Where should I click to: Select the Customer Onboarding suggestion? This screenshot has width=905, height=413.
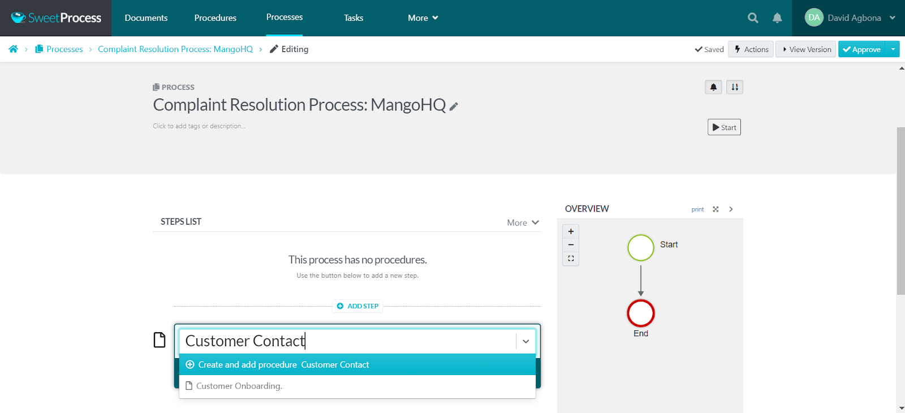click(x=357, y=386)
